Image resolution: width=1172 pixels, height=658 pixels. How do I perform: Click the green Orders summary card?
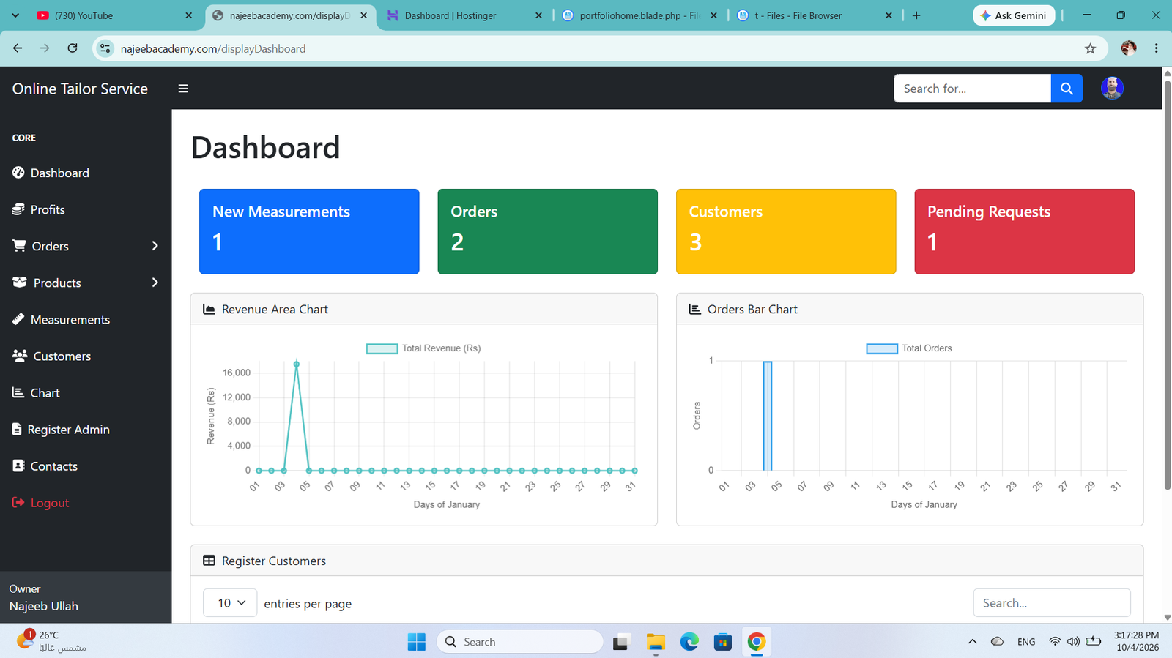click(x=547, y=231)
